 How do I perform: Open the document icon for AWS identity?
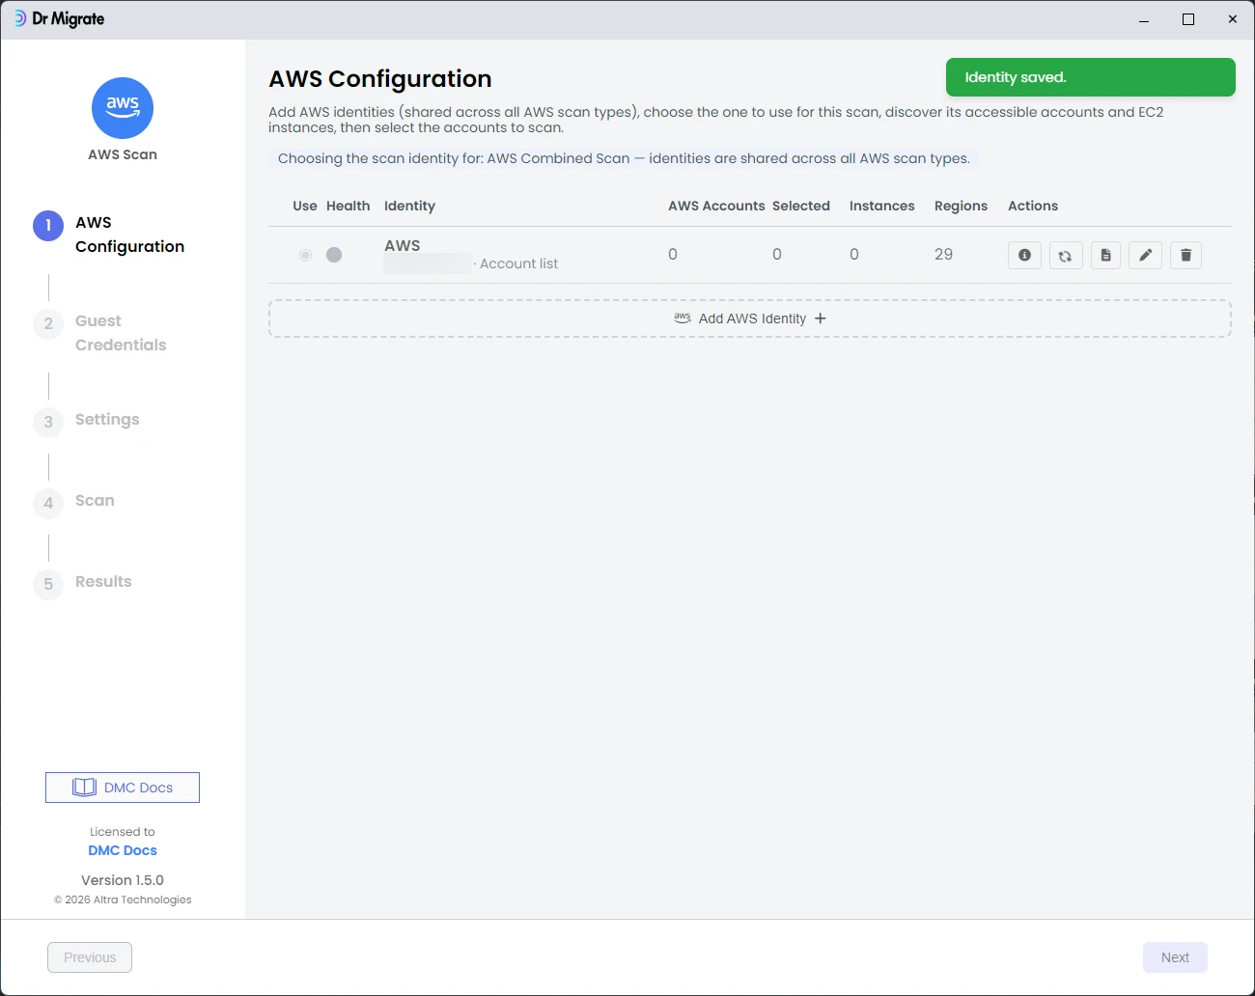coord(1105,255)
